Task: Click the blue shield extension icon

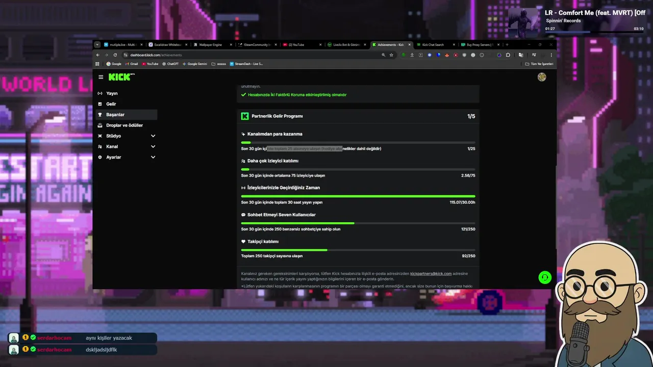Action: 438,55
